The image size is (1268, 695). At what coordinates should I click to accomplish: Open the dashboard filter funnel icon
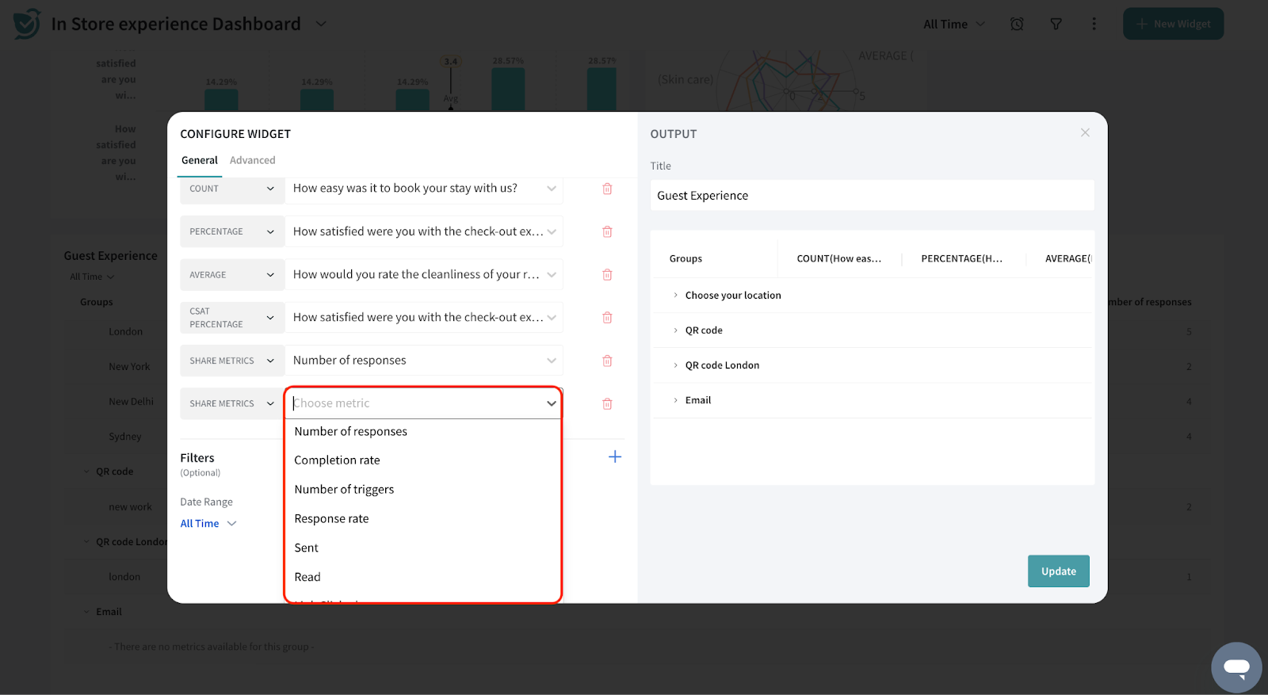[x=1056, y=24]
